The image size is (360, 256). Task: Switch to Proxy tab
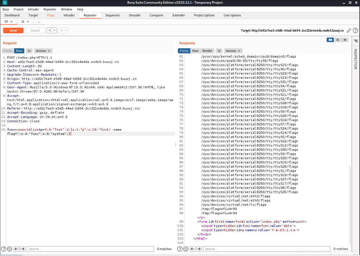pos(51,15)
